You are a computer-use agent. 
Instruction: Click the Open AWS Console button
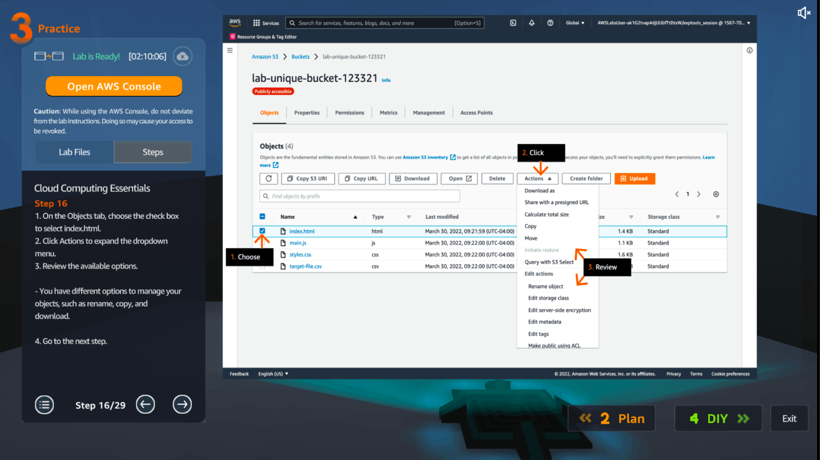114,87
